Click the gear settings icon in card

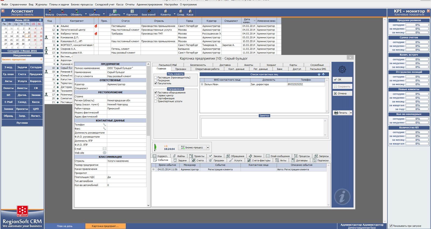pyautogui.click(x=342, y=70)
